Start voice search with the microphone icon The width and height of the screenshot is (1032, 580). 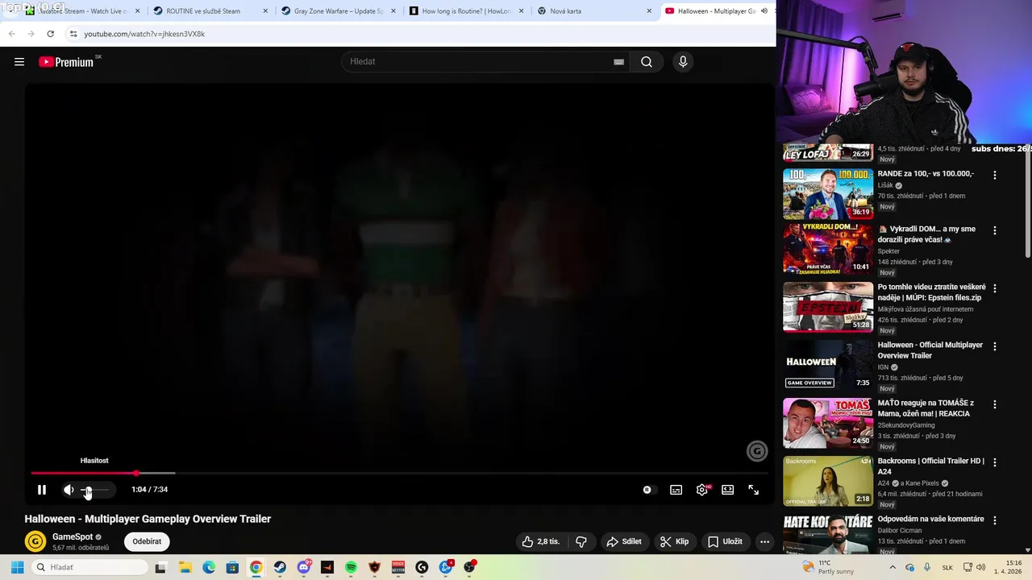[x=683, y=62]
